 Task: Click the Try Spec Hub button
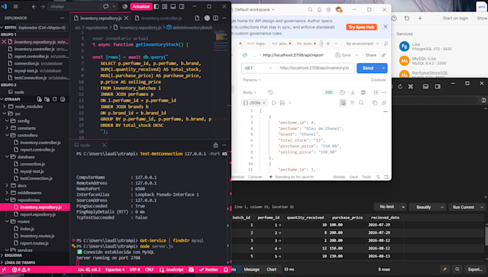[x=361, y=27]
